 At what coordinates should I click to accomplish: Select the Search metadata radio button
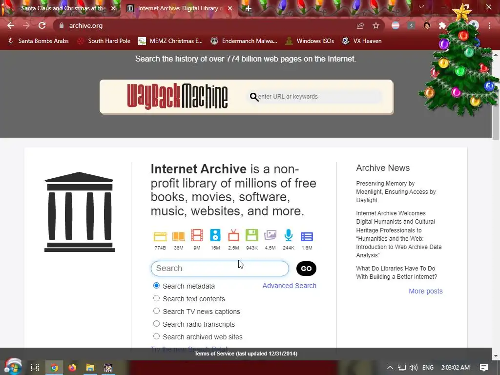coord(156,286)
